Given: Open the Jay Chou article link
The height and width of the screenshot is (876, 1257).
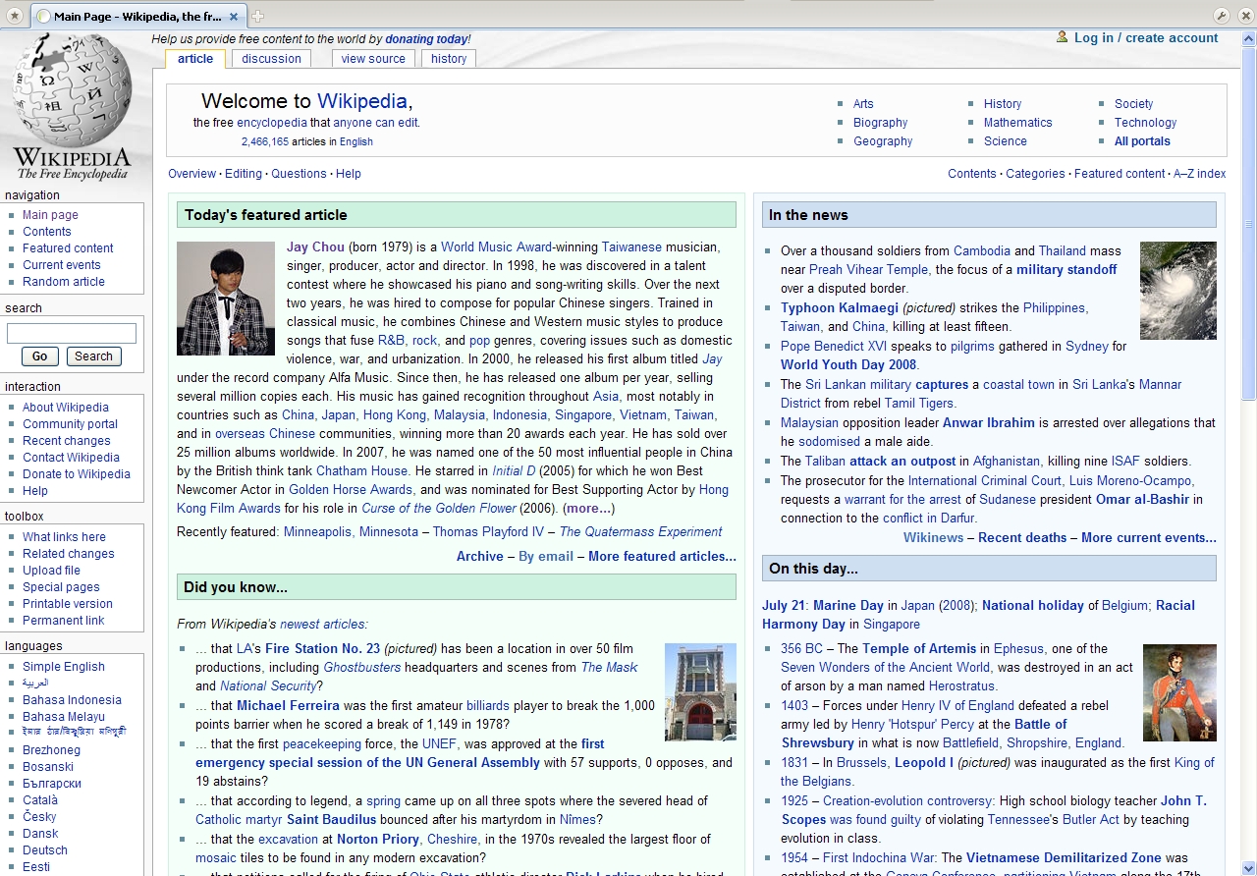Looking at the screenshot, I should click(315, 247).
